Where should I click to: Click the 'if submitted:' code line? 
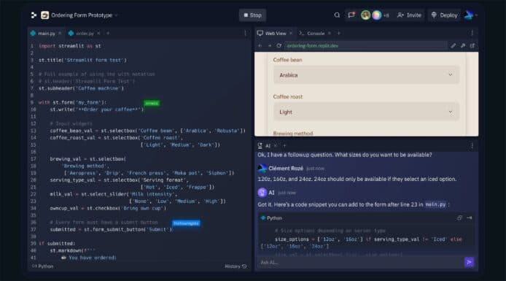tap(57, 244)
